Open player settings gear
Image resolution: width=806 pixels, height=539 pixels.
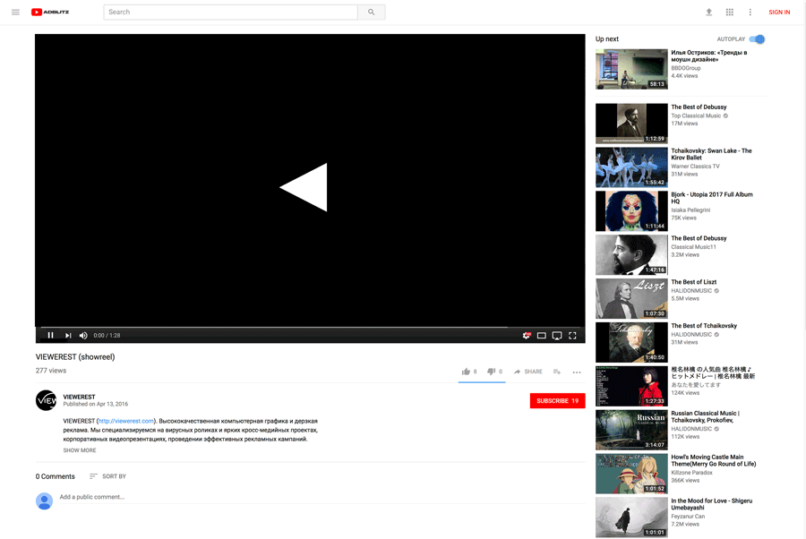pos(527,336)
